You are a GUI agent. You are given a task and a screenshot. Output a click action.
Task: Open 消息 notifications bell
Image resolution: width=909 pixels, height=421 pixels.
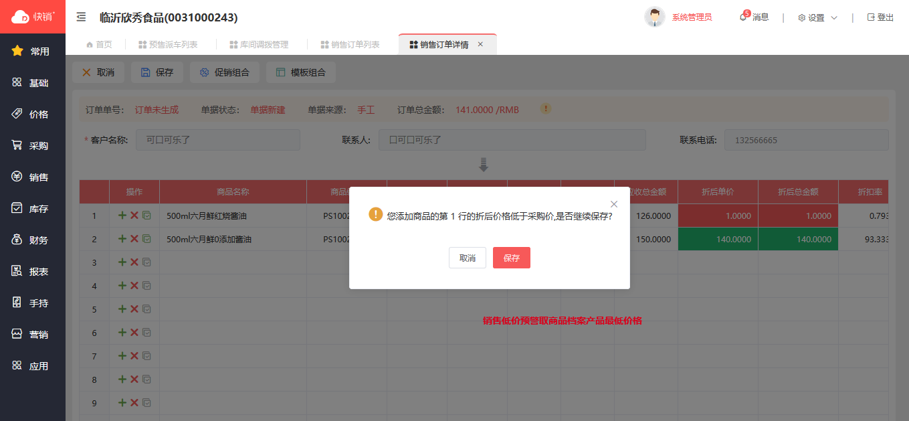(754, 17)
